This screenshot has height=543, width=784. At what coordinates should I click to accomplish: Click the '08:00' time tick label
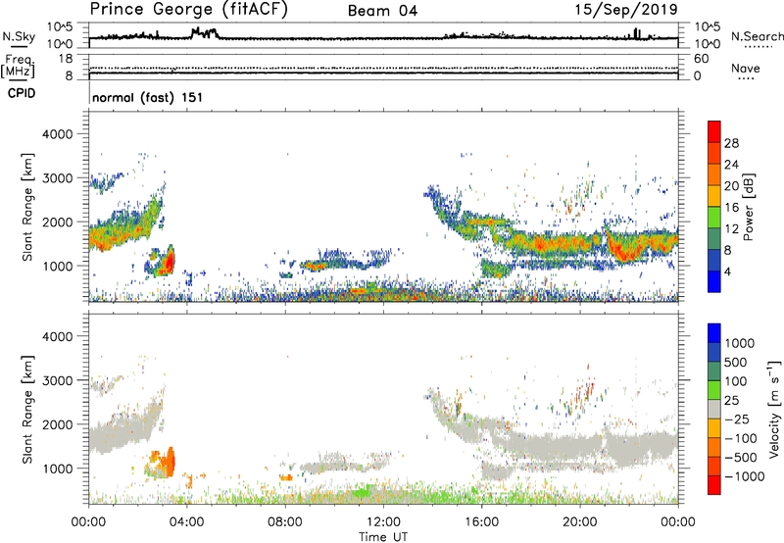tap(284, 522)
